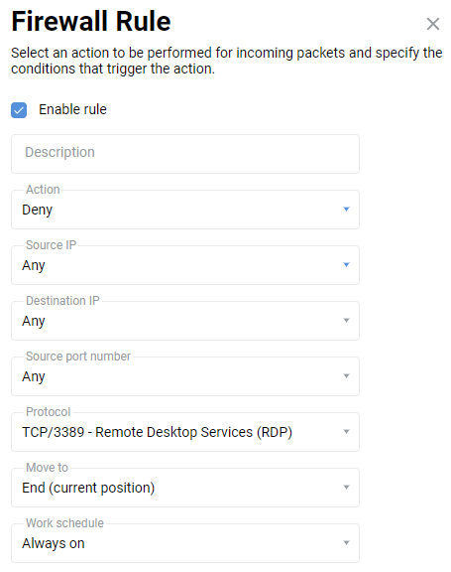This screenshot has height=572, width=451.
Task: Uncheck the Enable rule checkbox
Action: tap(19, 110)
